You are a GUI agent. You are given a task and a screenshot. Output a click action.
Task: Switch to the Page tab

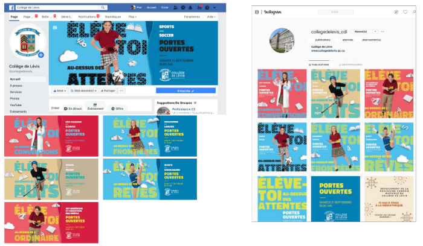pyautogui.click(x=14, y=17)
